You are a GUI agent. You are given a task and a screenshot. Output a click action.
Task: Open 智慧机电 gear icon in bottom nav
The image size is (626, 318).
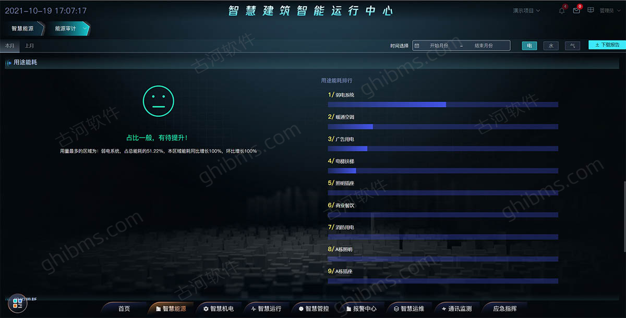[206, 309]
